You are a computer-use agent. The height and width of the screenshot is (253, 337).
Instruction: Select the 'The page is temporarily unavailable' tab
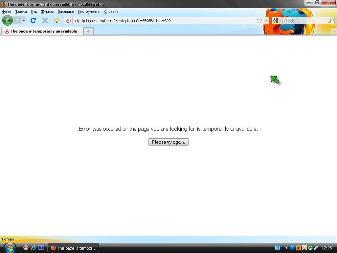click(x=42, y=31)
